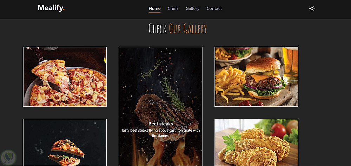Click the orange dot after Mealify
The height and width of the screenshot is (166, 351).
[64, 10]
